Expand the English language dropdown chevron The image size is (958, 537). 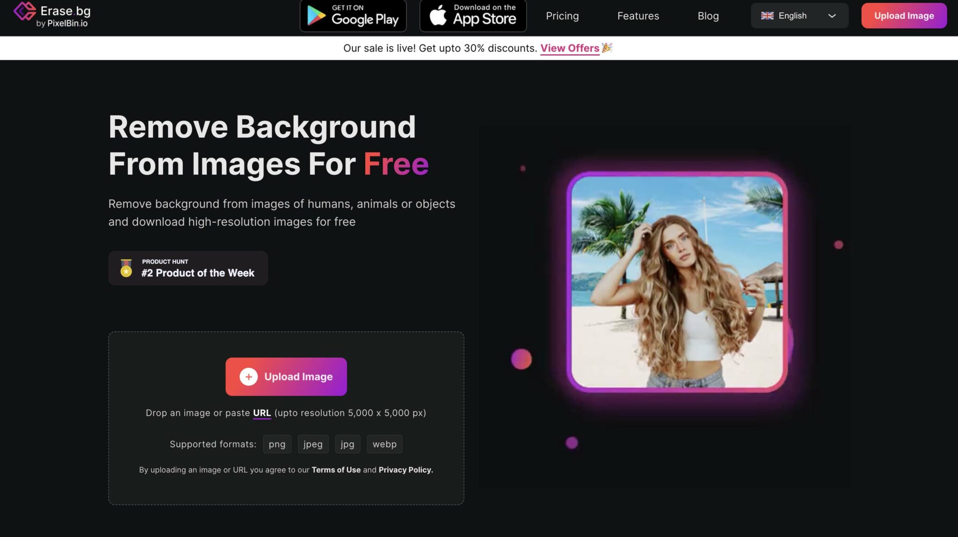[832, 16]
